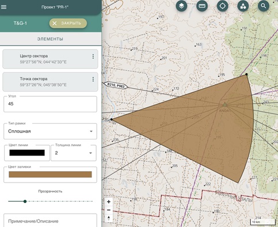This screenshot has height=227, width=278.
Task: Open options for Центр сектора
Action: tap(93, 56)
